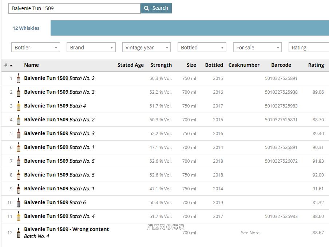This screenshot has height=247, width=329.
Task: Click bottle thumbnail in row 1
Action: pos(19,78)
